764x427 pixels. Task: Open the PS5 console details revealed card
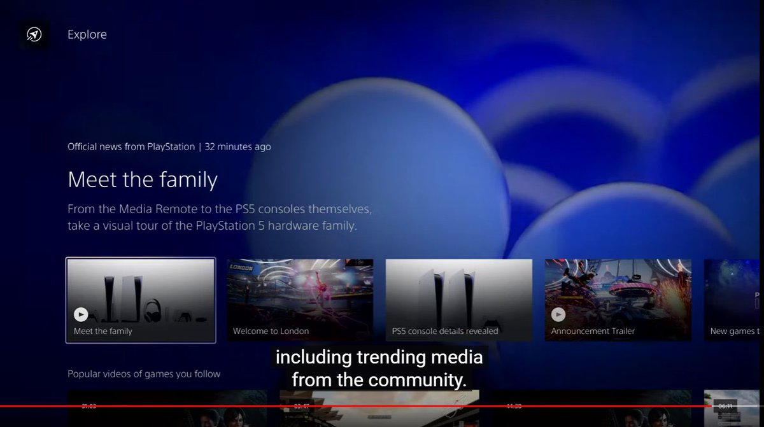(459, 300)
